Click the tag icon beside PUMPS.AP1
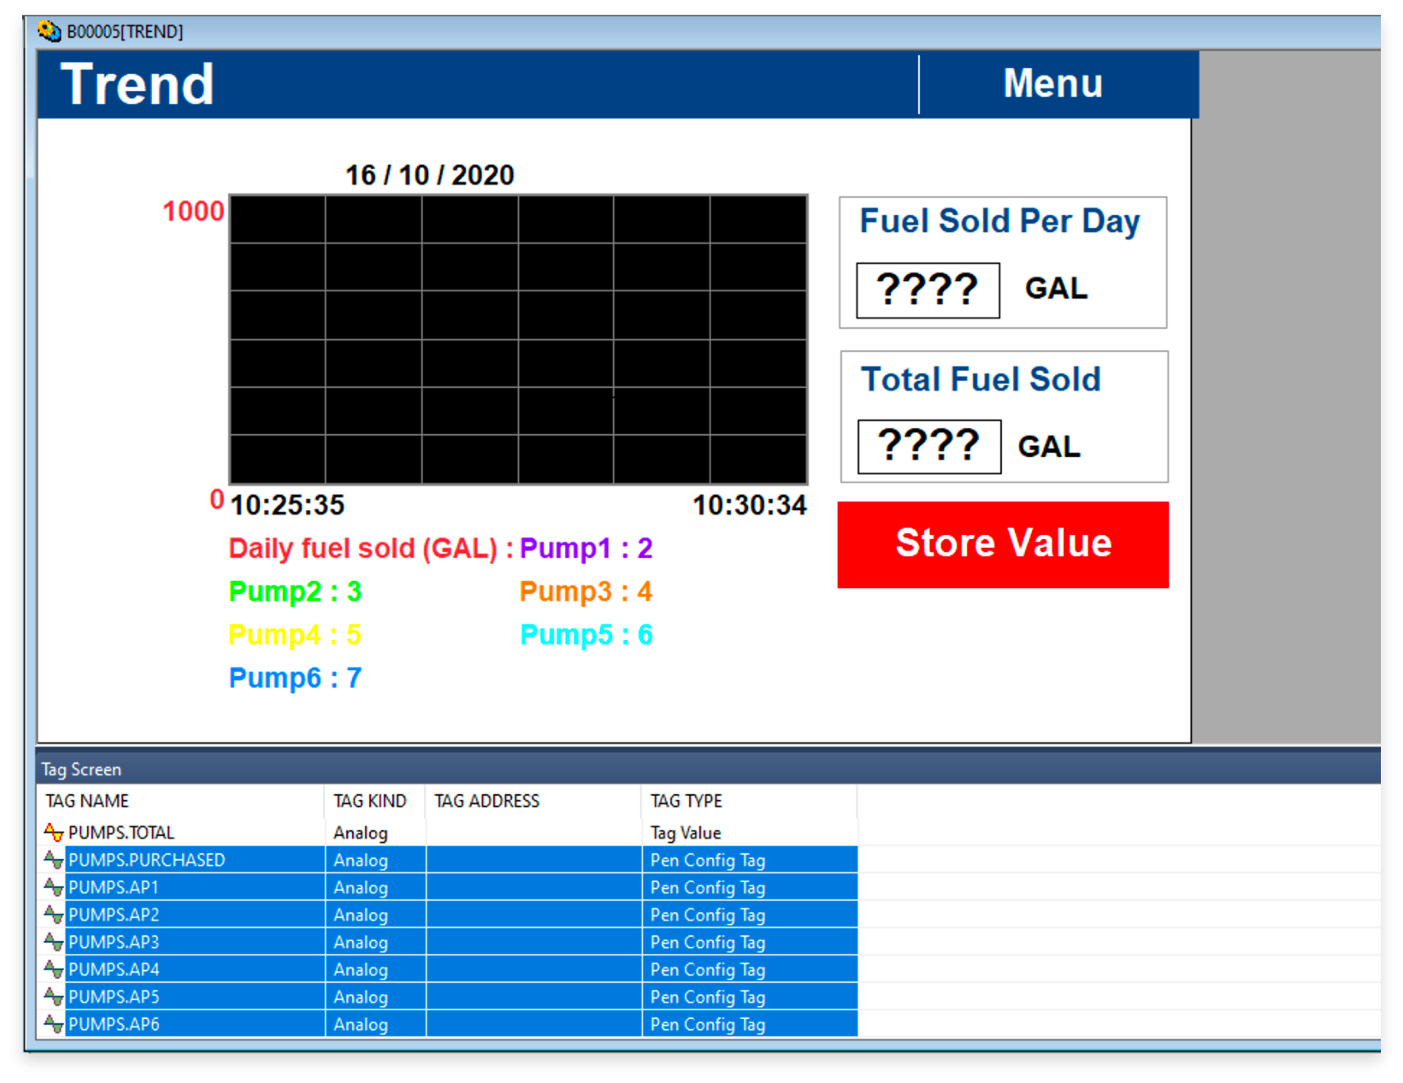The width and height of the screenshot is (1403, 1083). pyautogui.click(x=53, y=887)
